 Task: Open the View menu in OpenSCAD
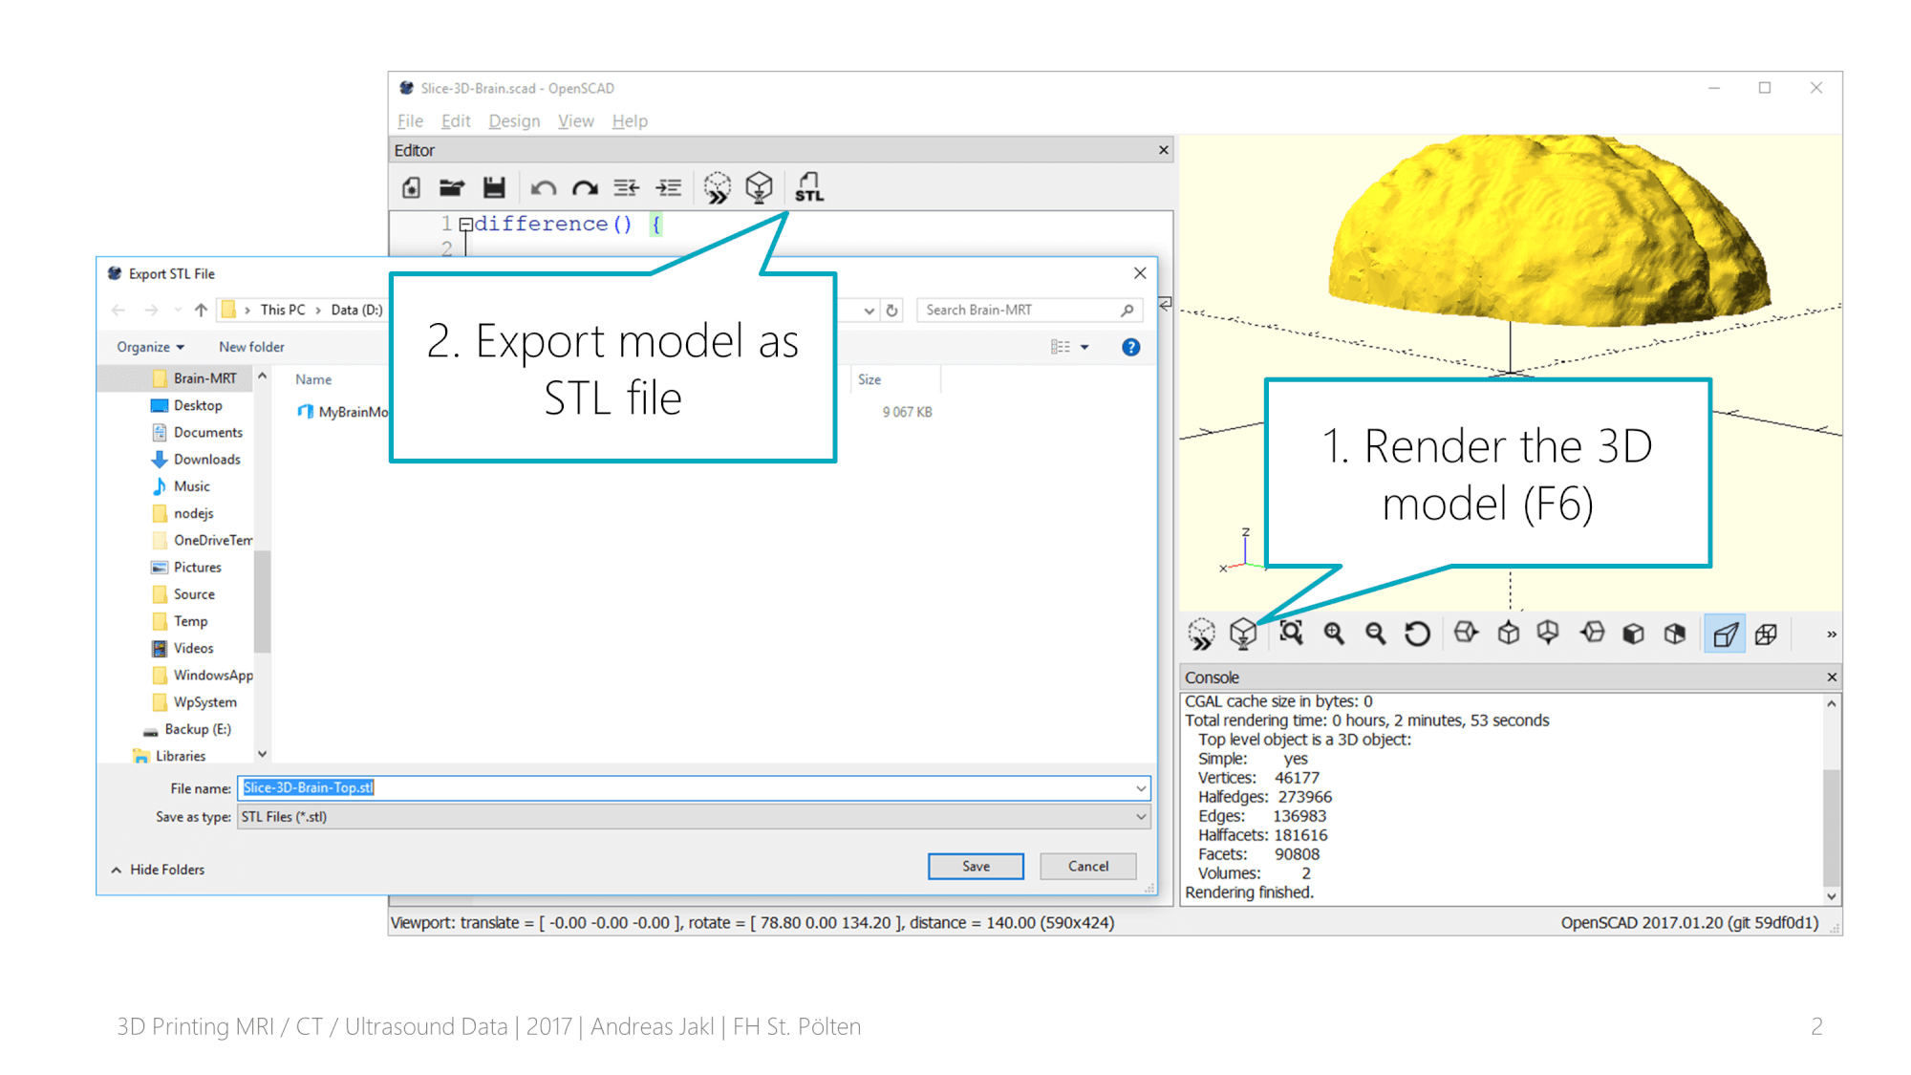(575, 121)
